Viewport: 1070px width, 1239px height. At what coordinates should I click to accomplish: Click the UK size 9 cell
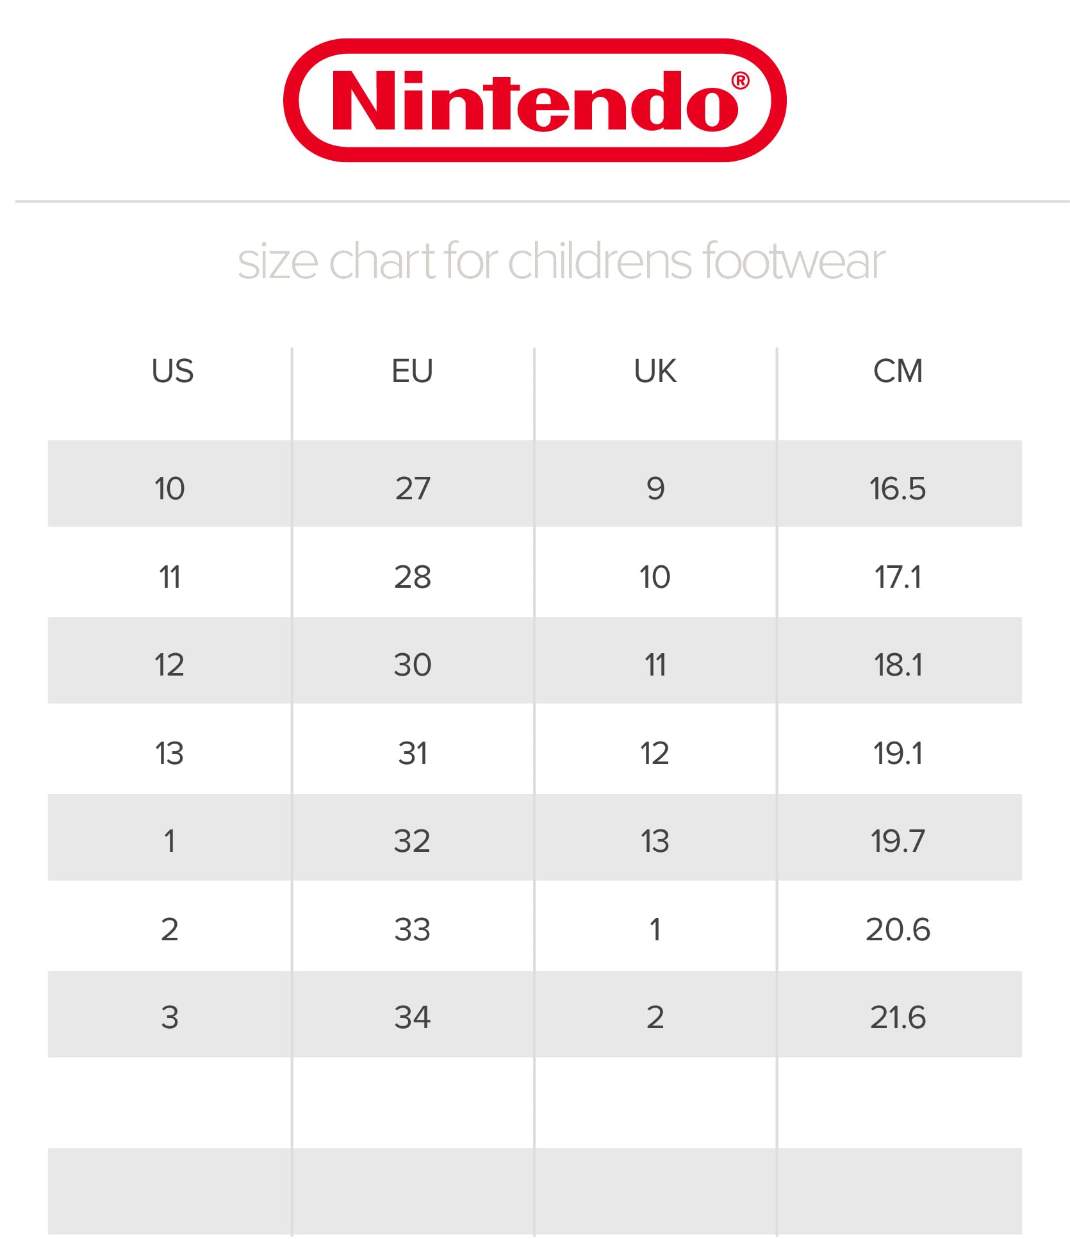tap(655, 489)
